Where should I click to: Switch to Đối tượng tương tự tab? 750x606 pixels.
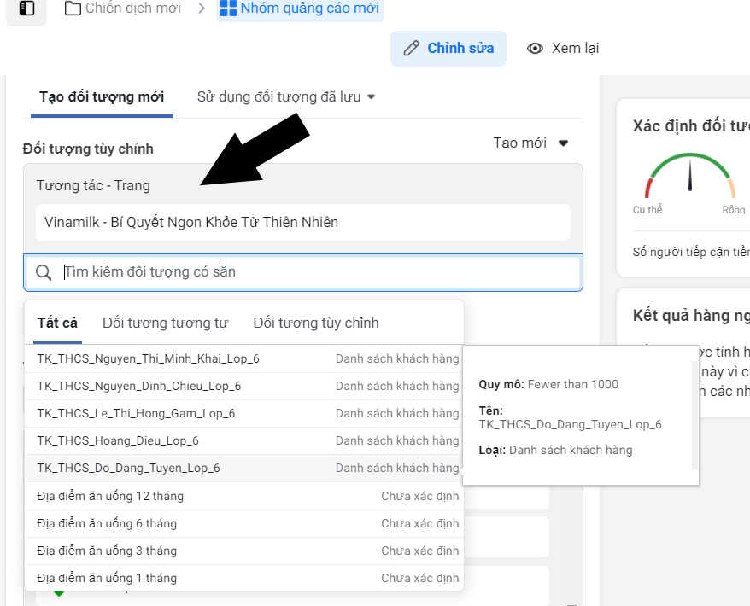pyautogui.click(x=165, y=323)
